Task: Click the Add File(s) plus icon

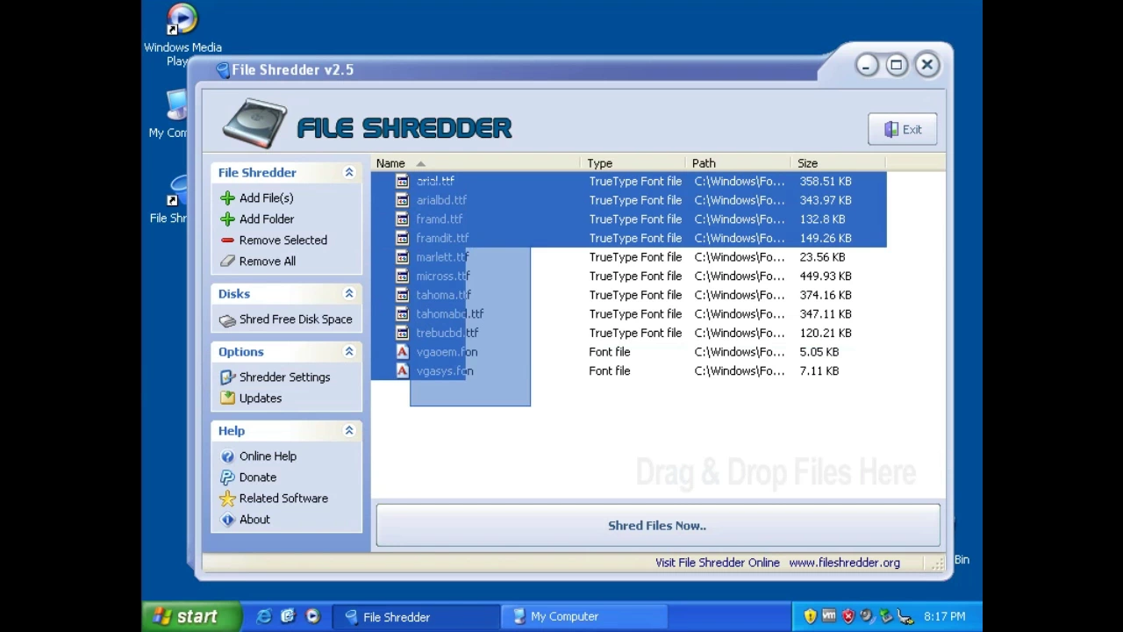Action: (228, 198)
